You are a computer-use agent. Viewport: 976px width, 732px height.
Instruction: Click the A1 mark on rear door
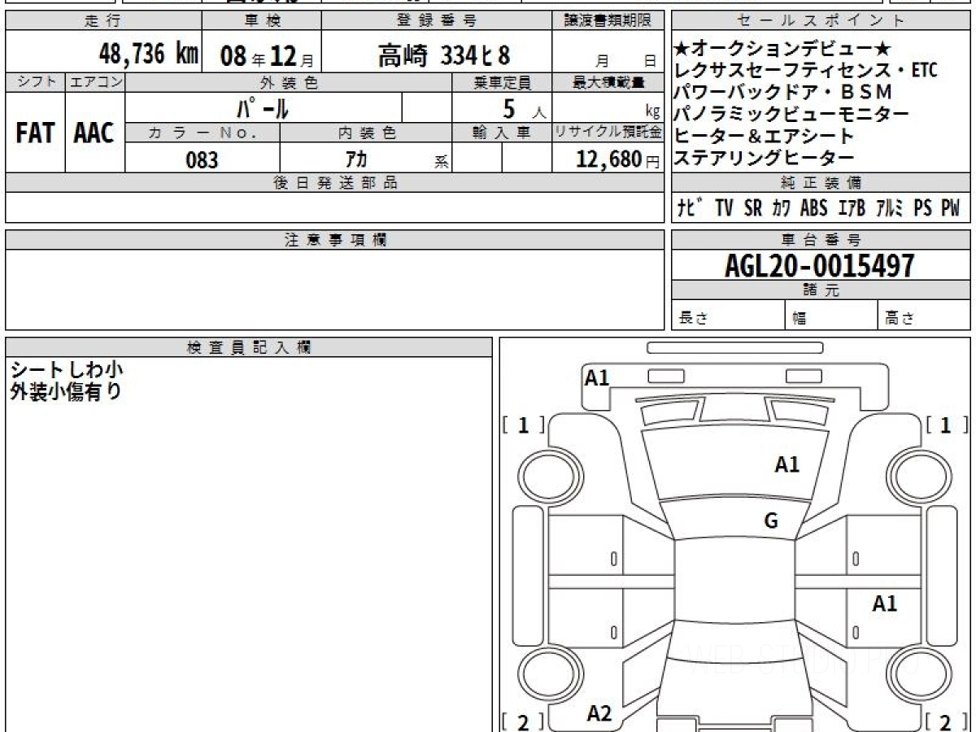point(884,603)
